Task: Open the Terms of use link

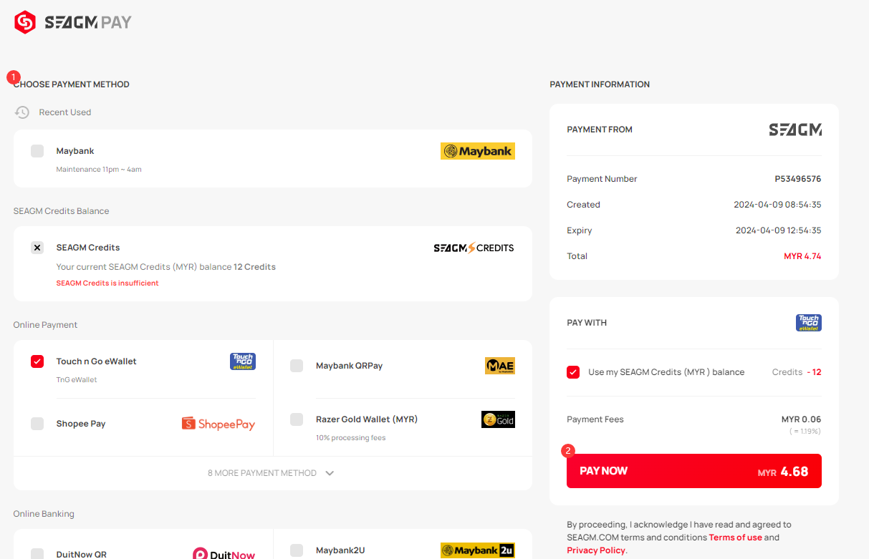Action: point(736,538)
